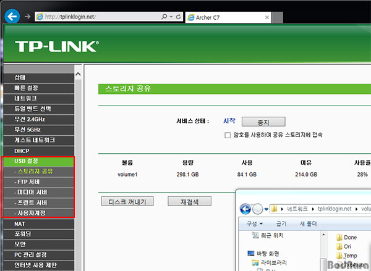This screenshot has width=371, height=271.
Task: Click the 84.1 GB used value
Action: [247, 174]
